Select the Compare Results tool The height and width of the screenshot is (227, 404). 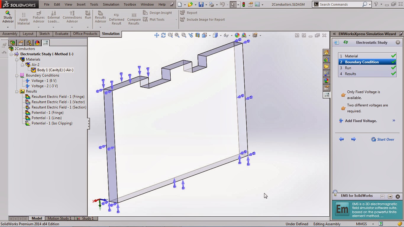(134, 18)
